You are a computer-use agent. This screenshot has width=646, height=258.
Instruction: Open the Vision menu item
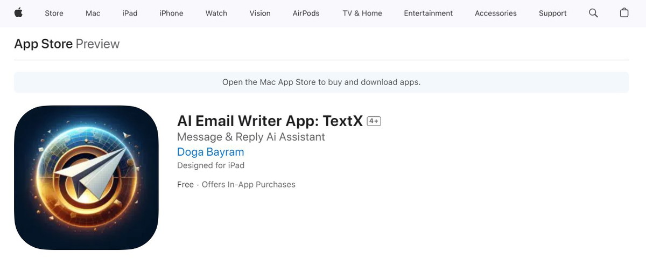tap(259, 13)
